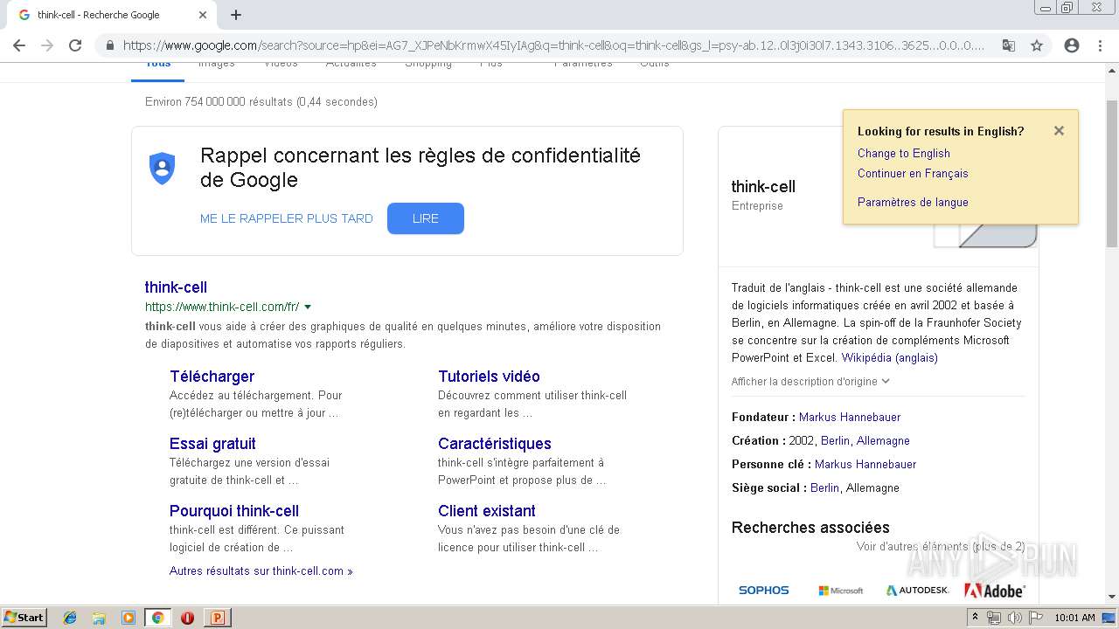Image resolution: width=1119 pixels, height=629 pixels.
Task: Open File Explorer from taskbar
Action: 99,618
